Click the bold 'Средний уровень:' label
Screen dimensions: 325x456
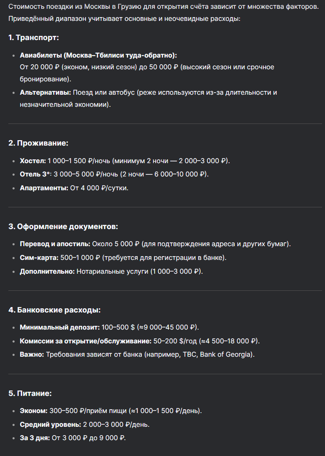coord(50,425)
